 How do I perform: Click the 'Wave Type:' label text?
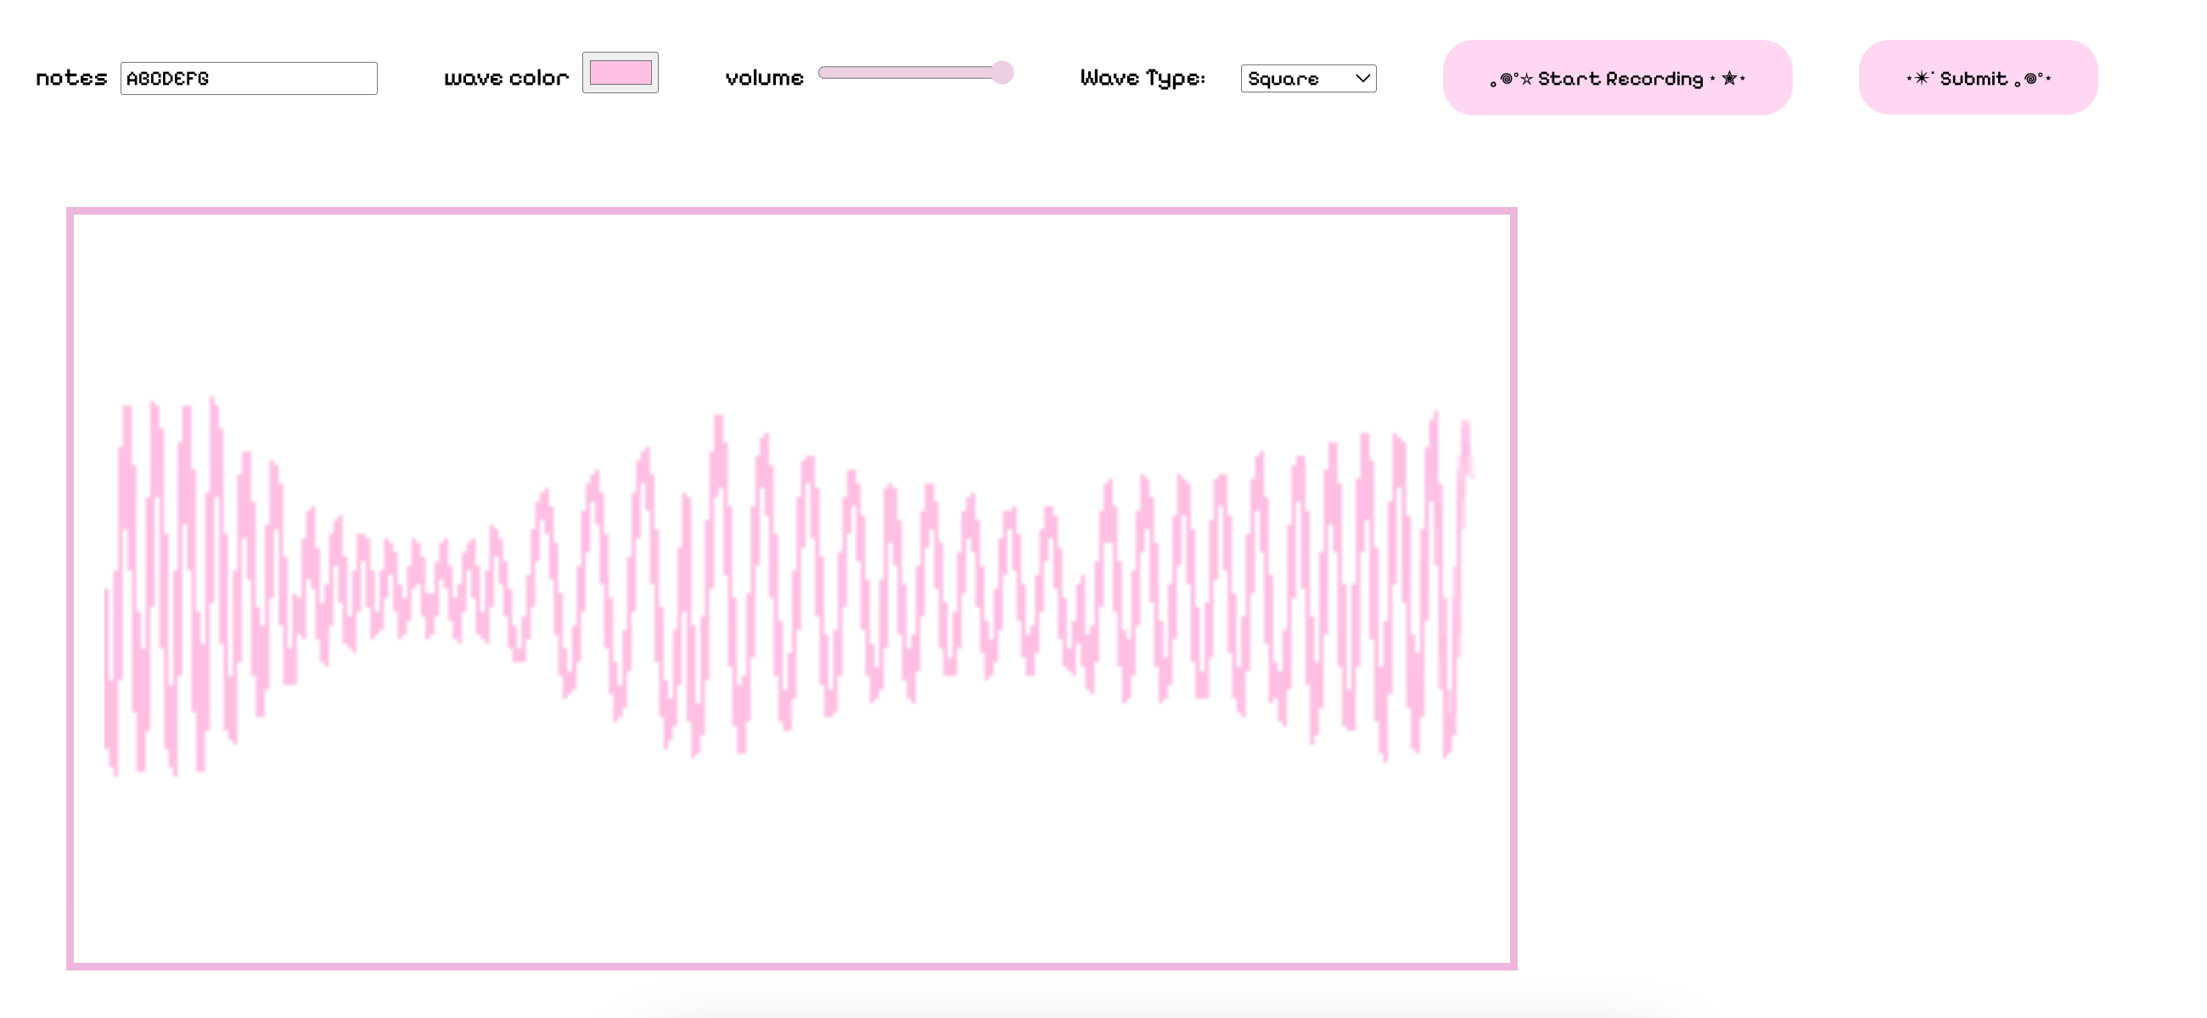click(1142, 78)
